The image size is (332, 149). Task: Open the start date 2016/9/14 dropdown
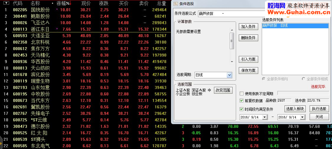pyautogui.click(x=265, y=117)
